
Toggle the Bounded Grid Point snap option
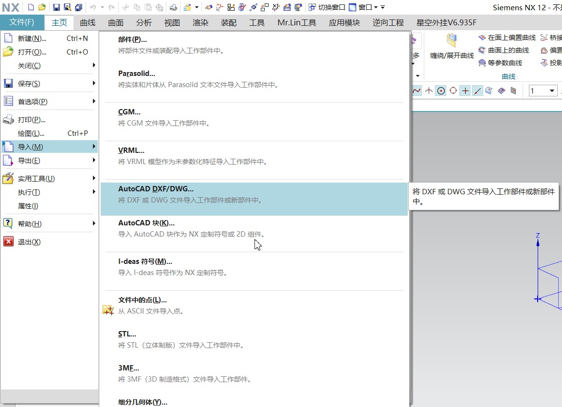coord(514,91)
